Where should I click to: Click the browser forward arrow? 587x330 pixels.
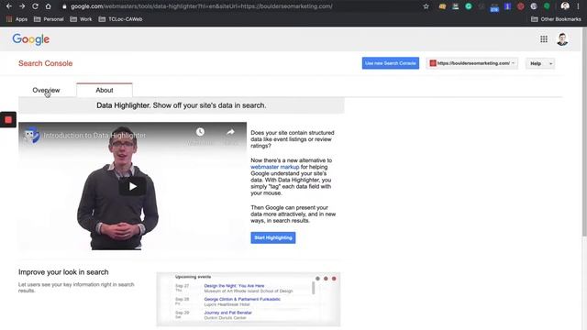[22, 6]
